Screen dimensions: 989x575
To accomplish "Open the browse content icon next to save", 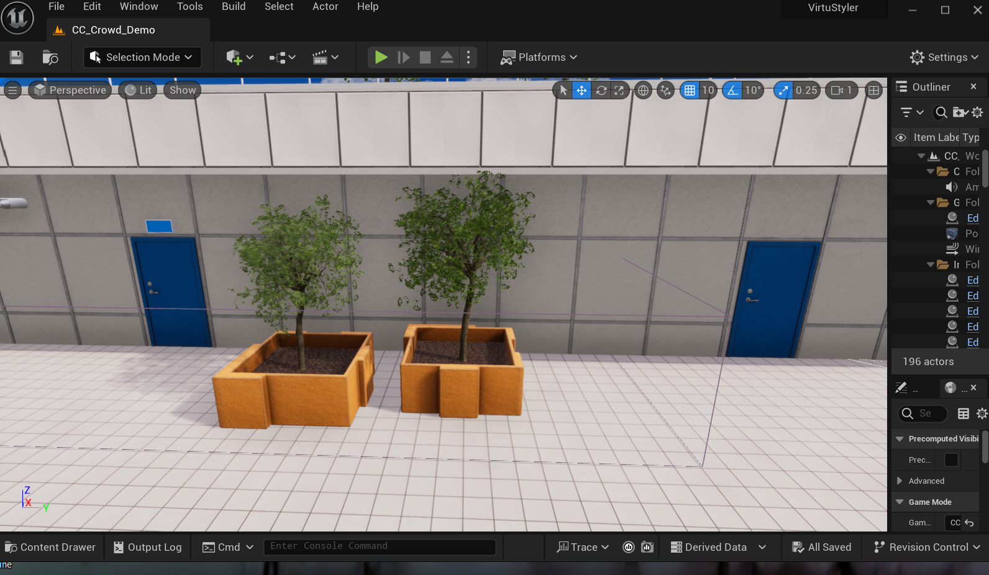I will [50, 57].
